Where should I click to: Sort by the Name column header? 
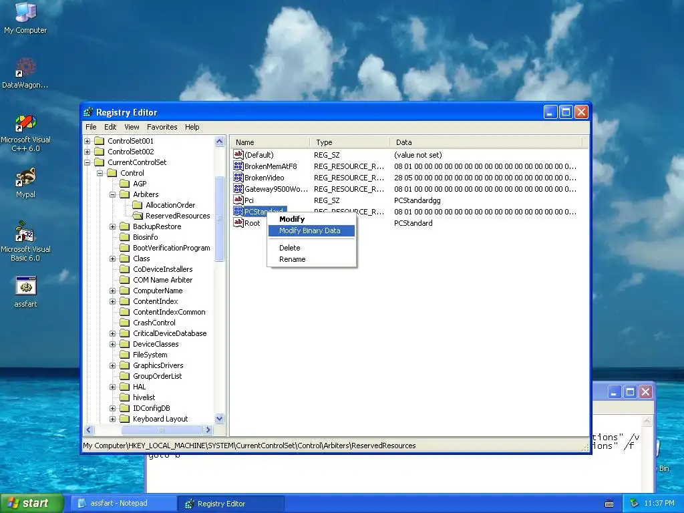point(270,142)
